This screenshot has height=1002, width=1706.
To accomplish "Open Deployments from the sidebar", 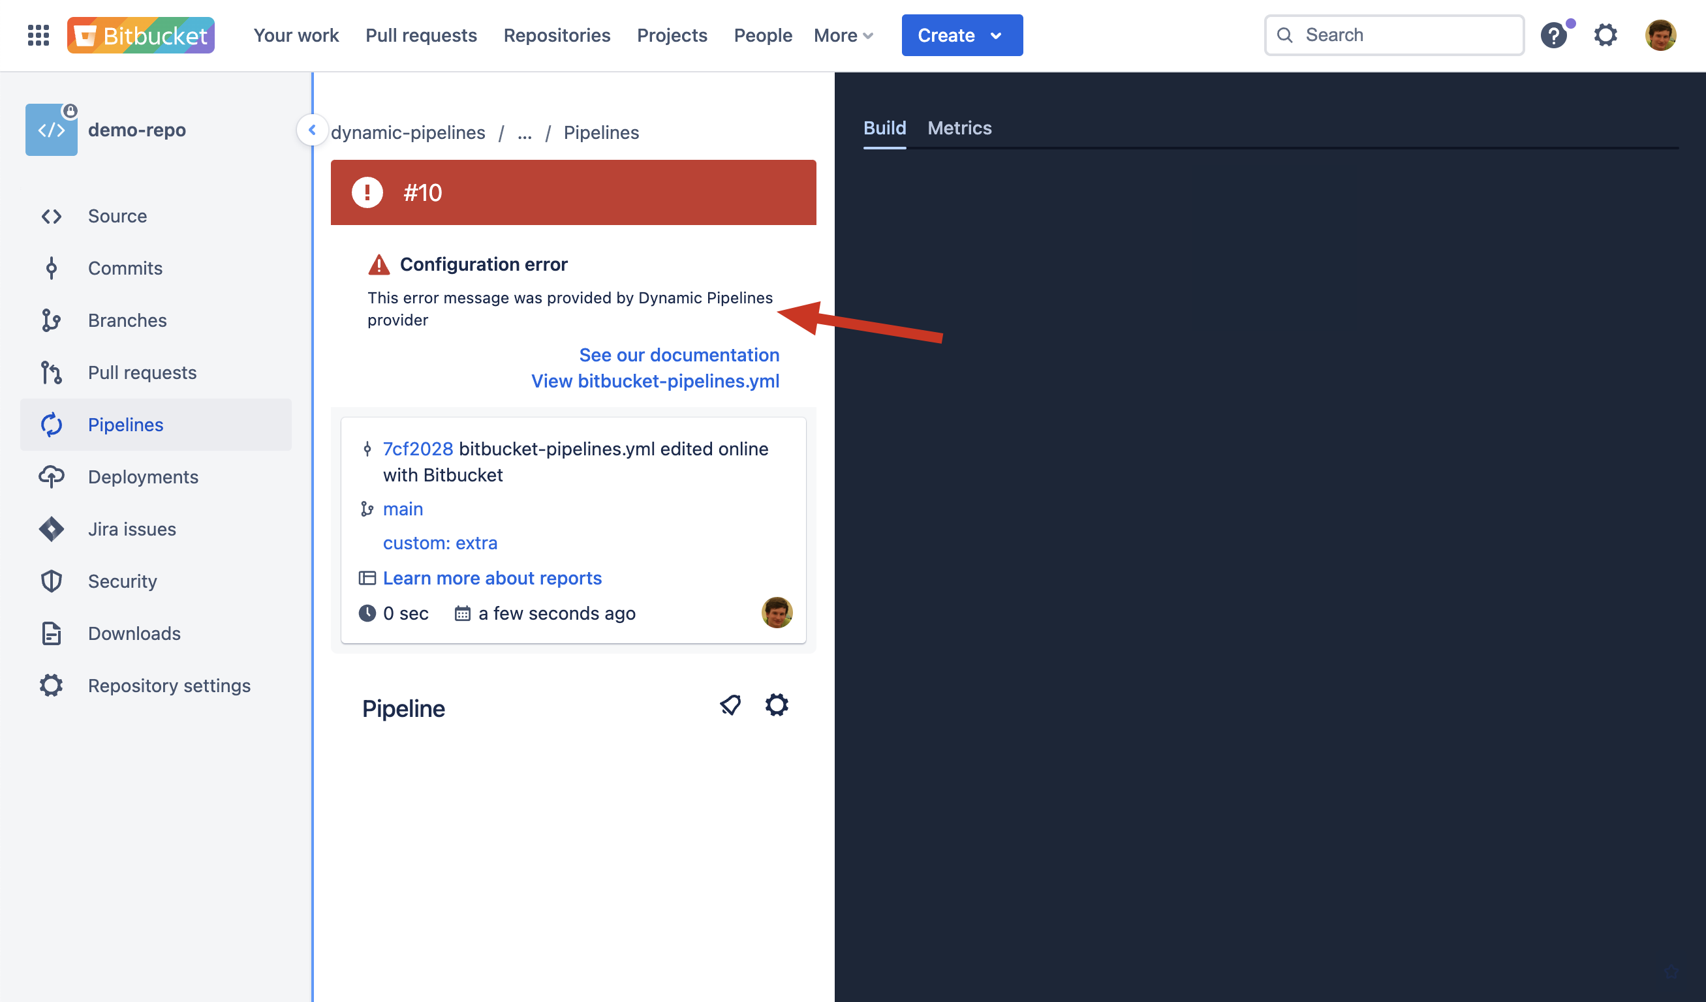I will [142, 476].
